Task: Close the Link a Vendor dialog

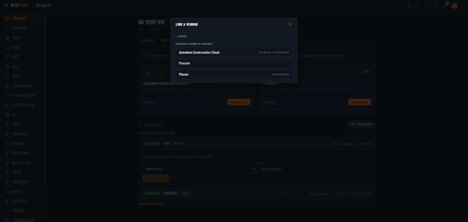Action: click(290, 24)
